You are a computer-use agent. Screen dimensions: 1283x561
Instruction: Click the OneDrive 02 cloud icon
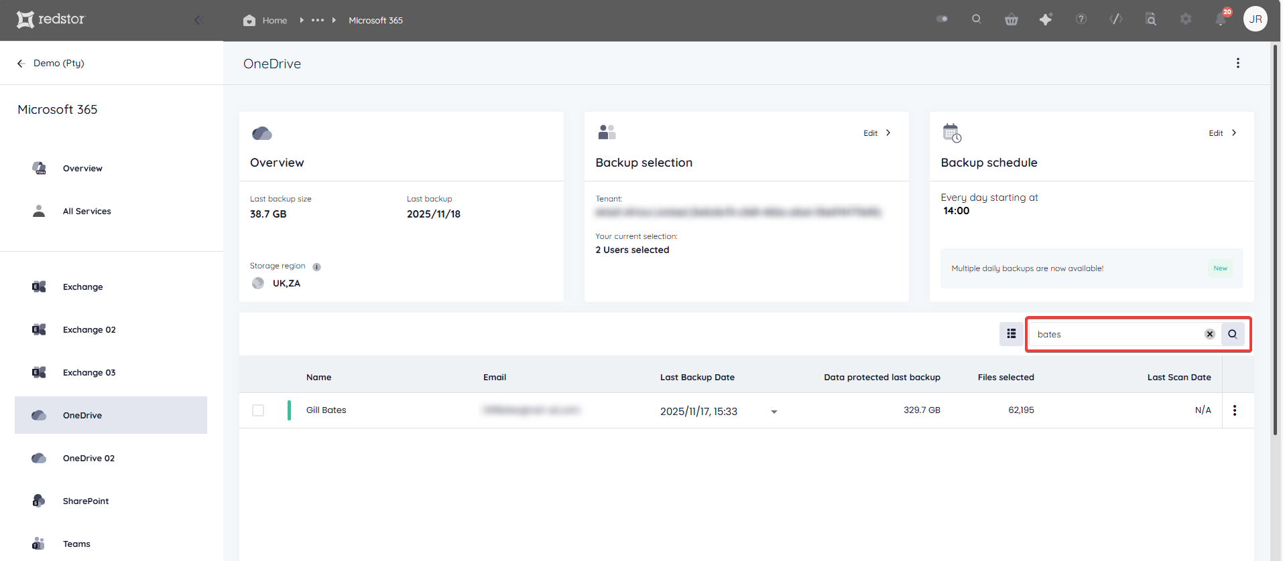(x=39, y=458)
